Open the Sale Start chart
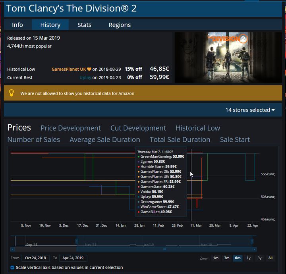This screenshot has height=274, width=286. 235,140
